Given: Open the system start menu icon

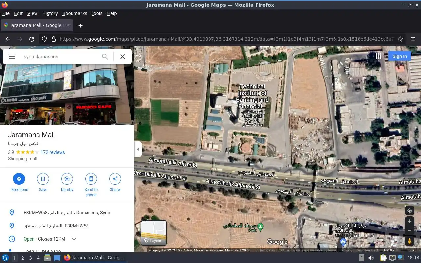Looking at the screenshot, I should [5, 258].
